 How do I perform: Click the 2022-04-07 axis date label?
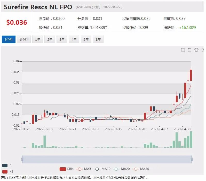(159, 129)
